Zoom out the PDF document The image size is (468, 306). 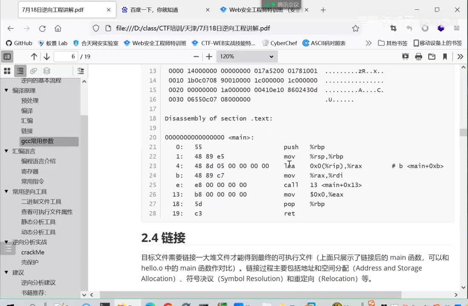(x=196, y=57)
